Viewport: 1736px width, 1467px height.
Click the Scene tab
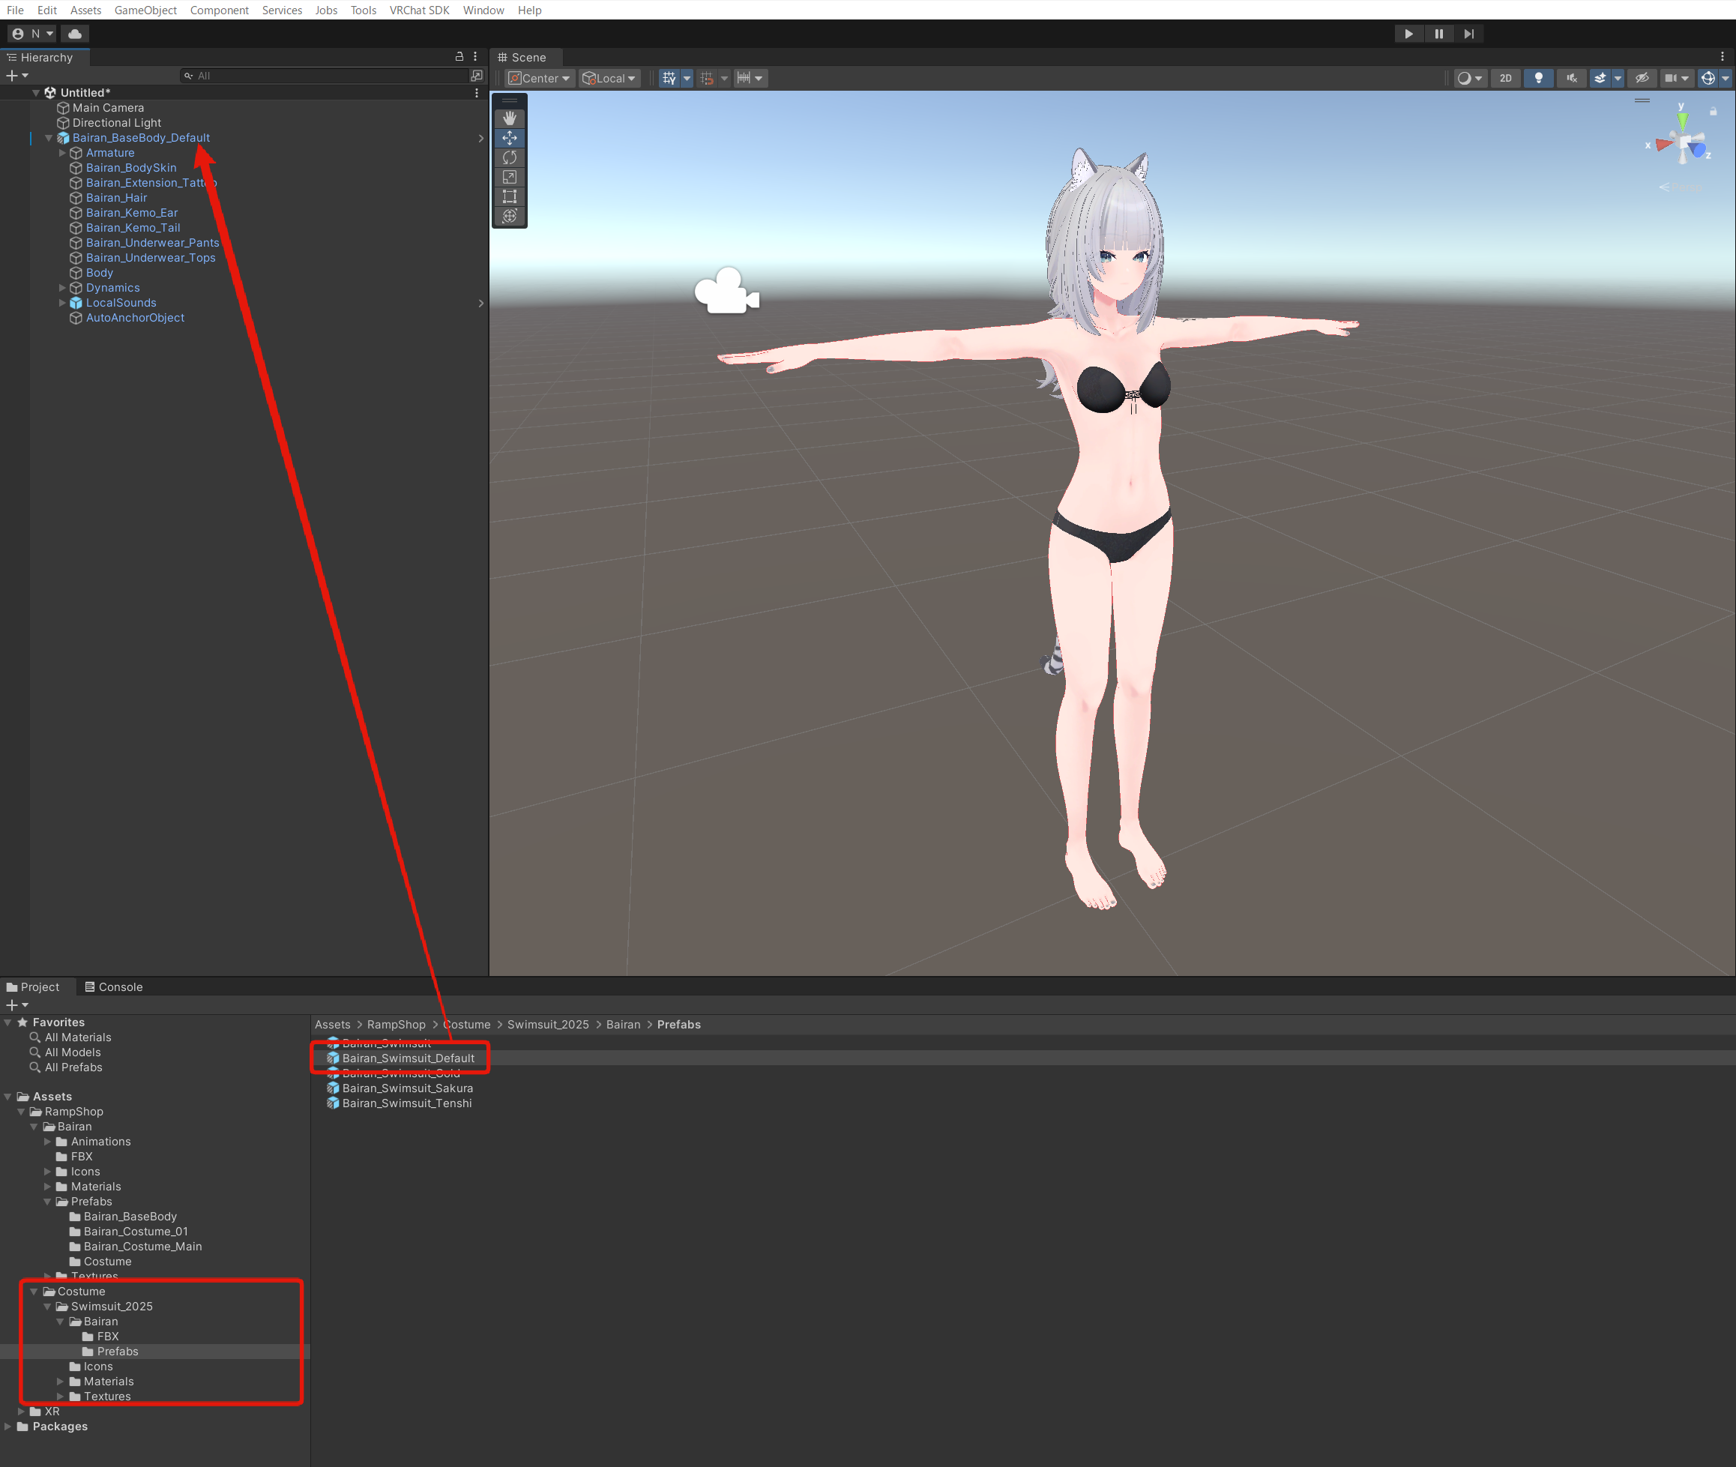[x=522, y=58]
